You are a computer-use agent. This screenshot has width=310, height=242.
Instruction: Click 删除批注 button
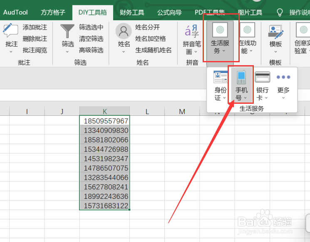[35, 39]
